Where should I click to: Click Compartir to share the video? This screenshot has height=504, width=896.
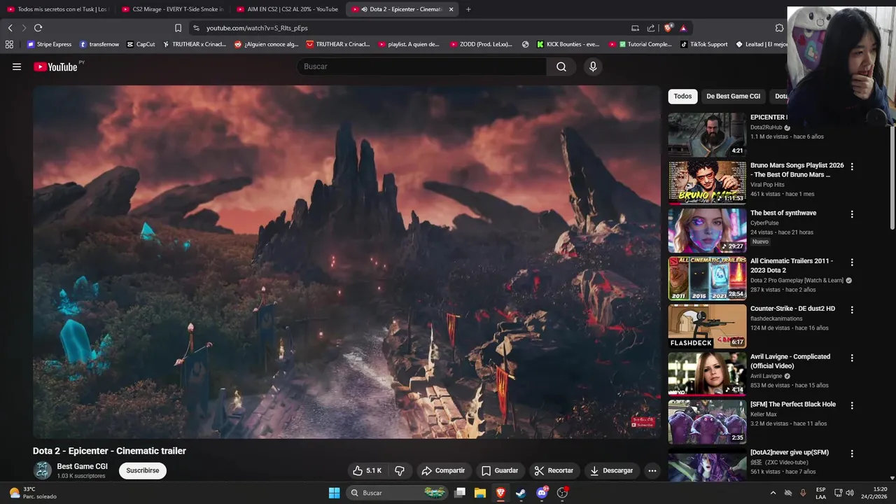pyautogui.click(x=444, y=470)
